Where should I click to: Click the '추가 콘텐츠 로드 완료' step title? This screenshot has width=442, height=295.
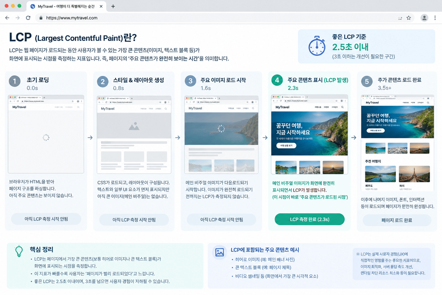point(400,80)
